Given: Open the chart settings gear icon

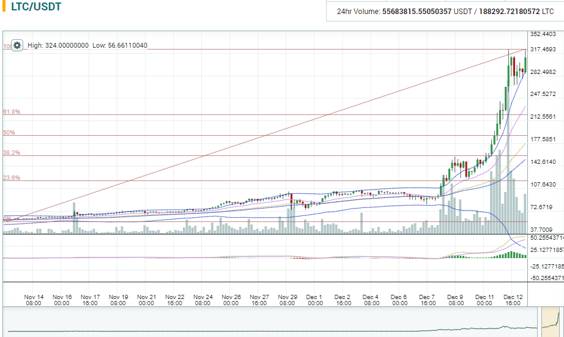Looking at the screenshot, I should [x=17, y=45].
